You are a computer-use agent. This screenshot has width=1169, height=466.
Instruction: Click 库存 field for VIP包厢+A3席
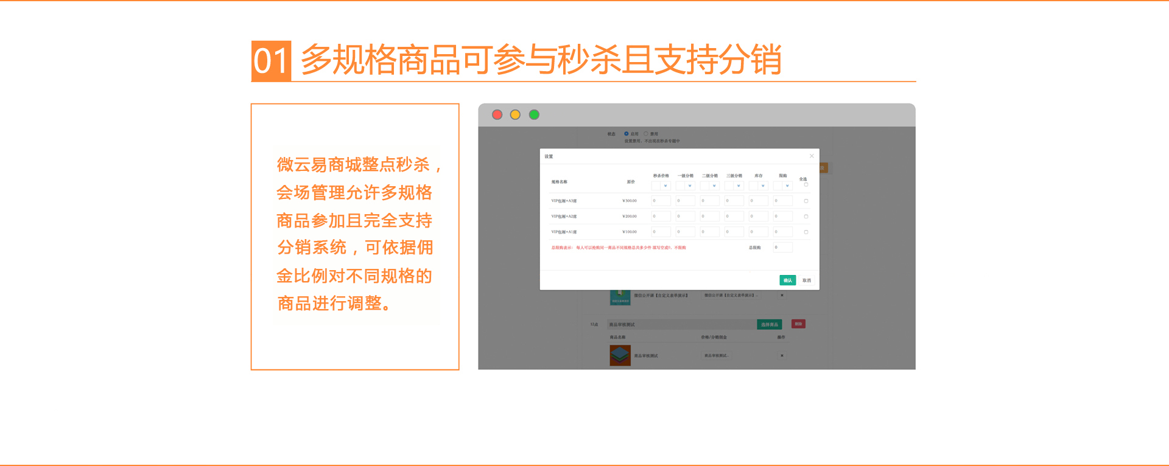(x=758, y=201)
